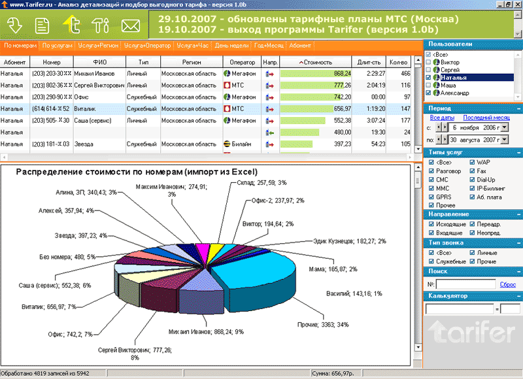The width and height of the screenshot is (523, 379).
Task: Switch to the По услугам tab
Action: (x=56, y=46)
